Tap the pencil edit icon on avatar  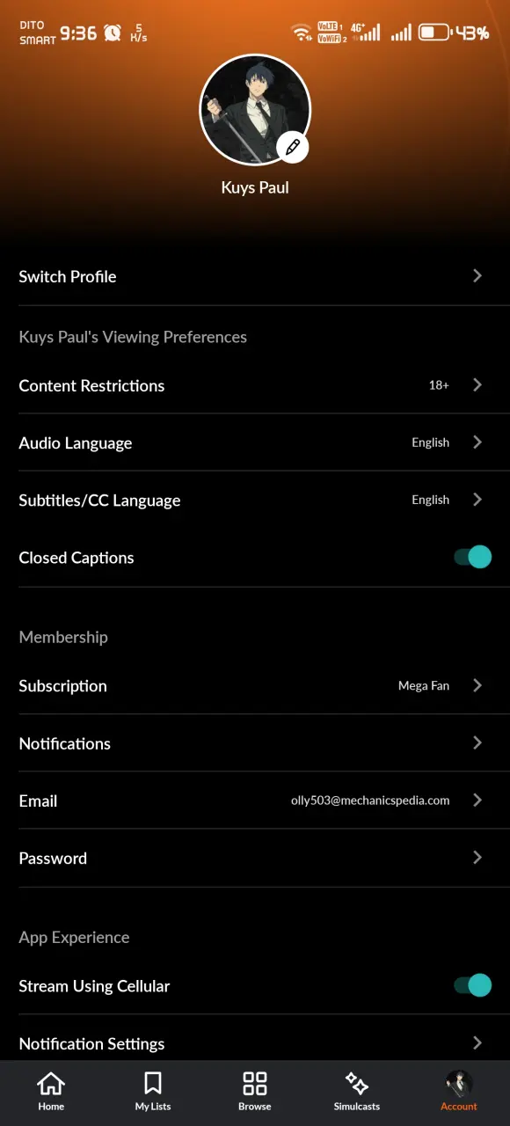pos(293,147)
